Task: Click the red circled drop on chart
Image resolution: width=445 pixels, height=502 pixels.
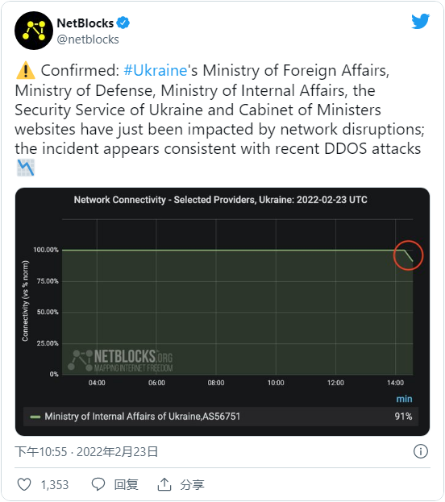Action: point(409,255)
